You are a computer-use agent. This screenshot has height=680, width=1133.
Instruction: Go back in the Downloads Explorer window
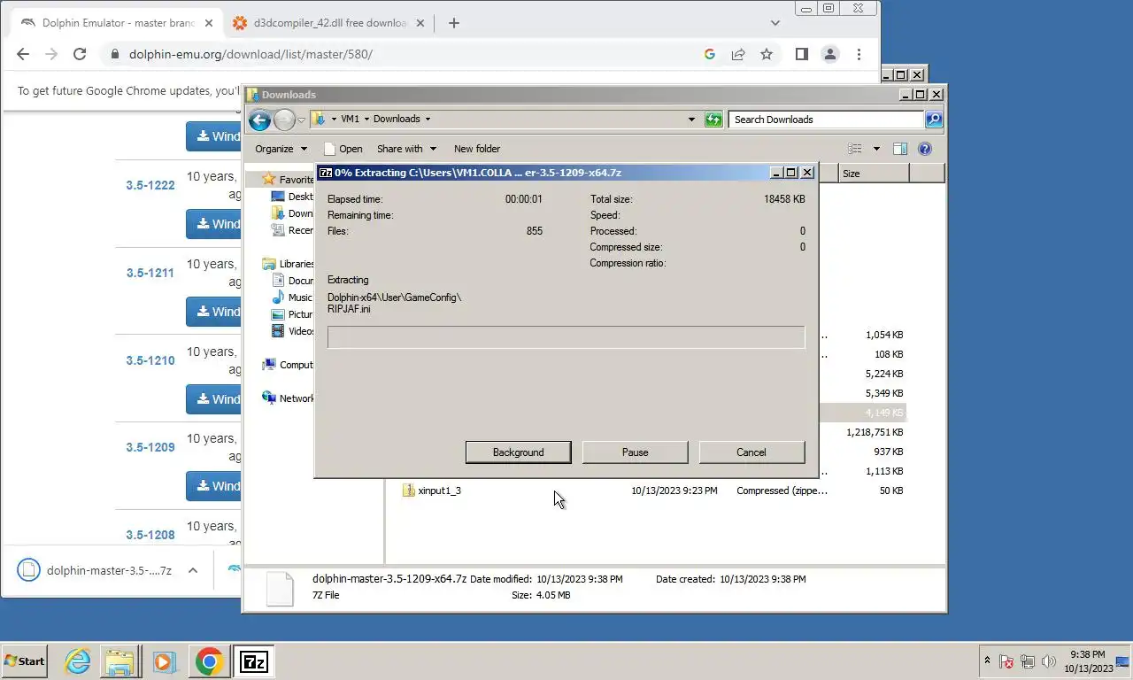[x=259, y=120]
